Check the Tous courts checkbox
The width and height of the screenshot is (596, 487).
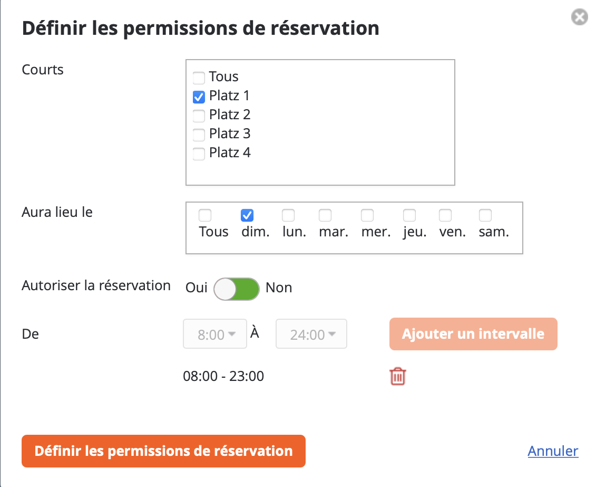pyautogui.click(x=199, y=78)
